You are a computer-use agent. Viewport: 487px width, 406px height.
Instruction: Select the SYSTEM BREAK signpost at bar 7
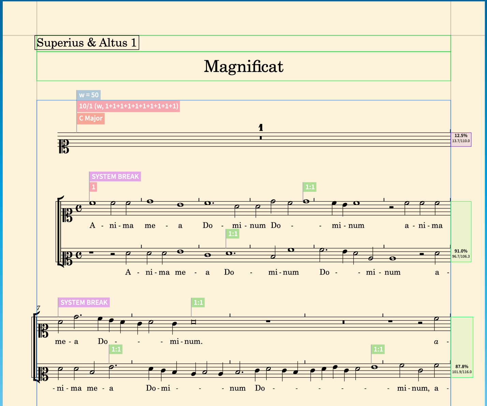click(84, 302)
